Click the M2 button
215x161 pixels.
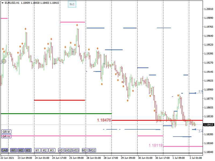tap(45, 150)
